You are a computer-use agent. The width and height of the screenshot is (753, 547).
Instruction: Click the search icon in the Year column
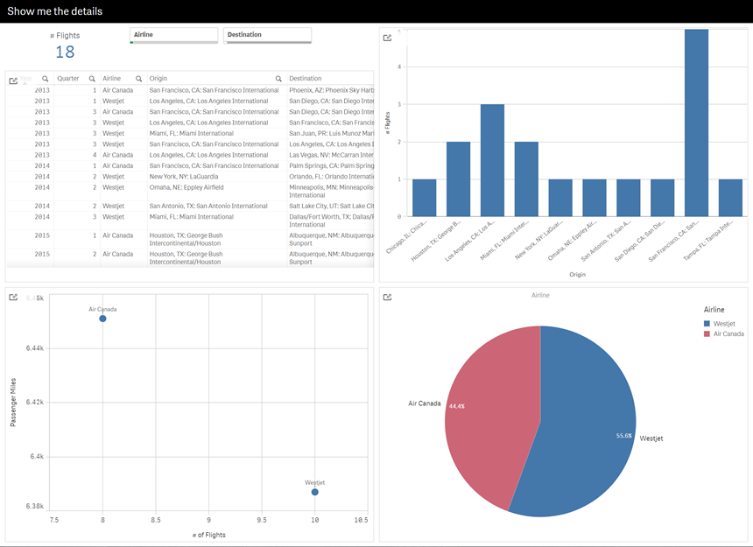pos(44,78)
